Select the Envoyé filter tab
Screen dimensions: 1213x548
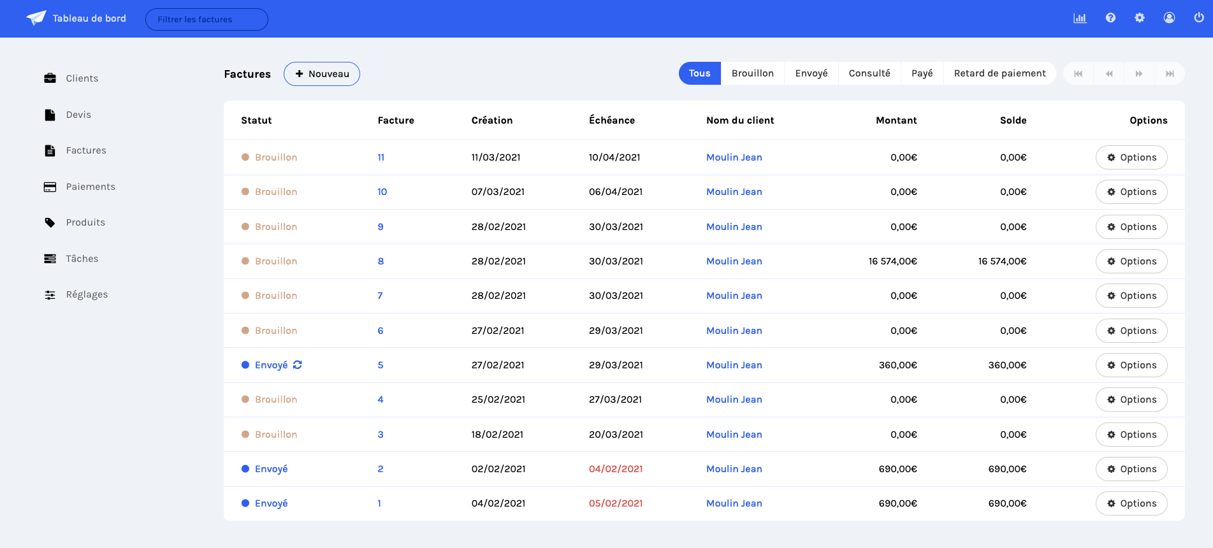[811, 73]
